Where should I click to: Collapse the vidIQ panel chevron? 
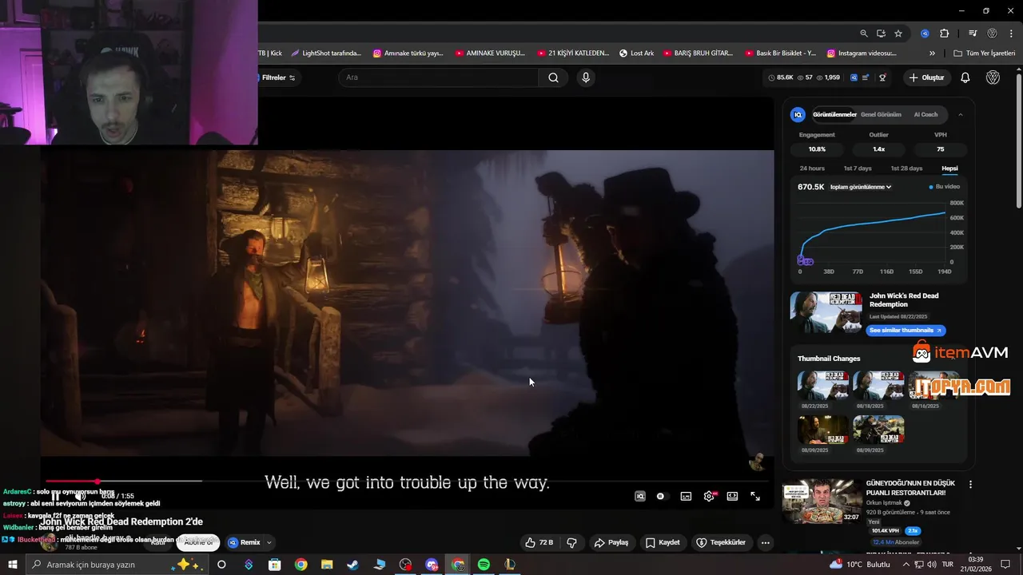coord(961,115)
